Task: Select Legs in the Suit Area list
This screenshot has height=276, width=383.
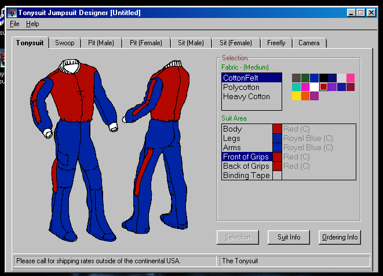Action: point(232,138)
